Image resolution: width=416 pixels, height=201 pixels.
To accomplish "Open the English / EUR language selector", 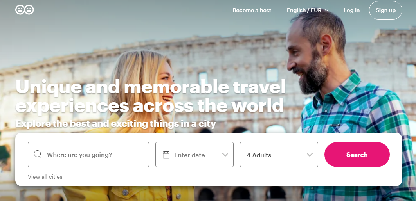I will click(308, 10).
